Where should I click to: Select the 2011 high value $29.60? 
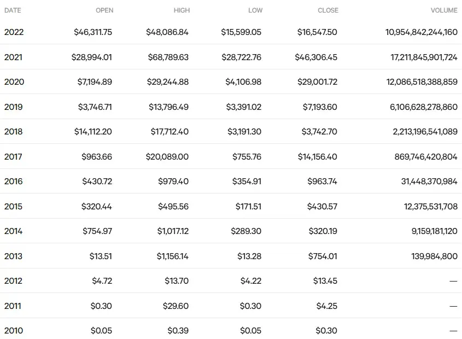[x=176, y=306]
